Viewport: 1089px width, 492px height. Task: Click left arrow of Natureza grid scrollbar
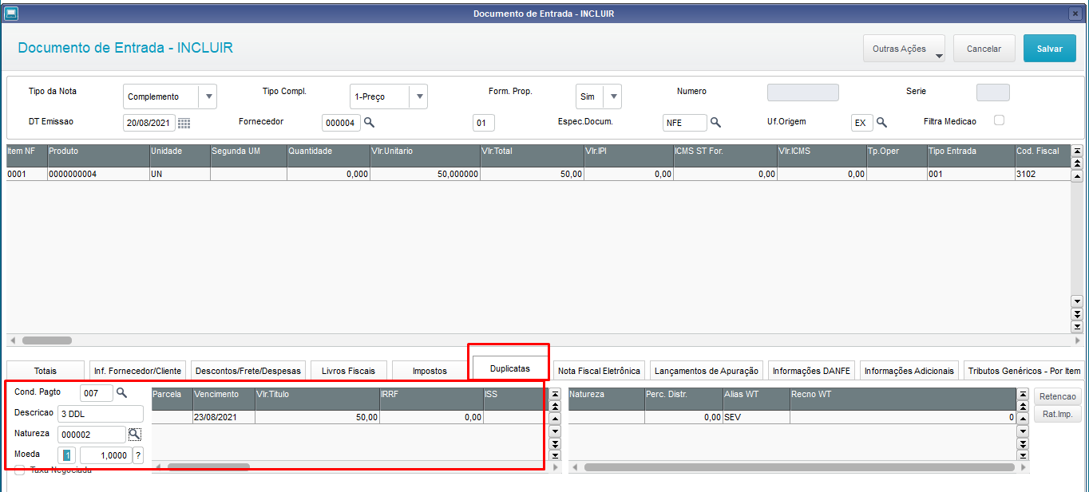(x=573, y=467)
